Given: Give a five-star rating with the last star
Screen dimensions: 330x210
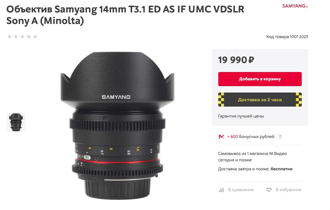Looking at the screenshot, I should point(35,37).
